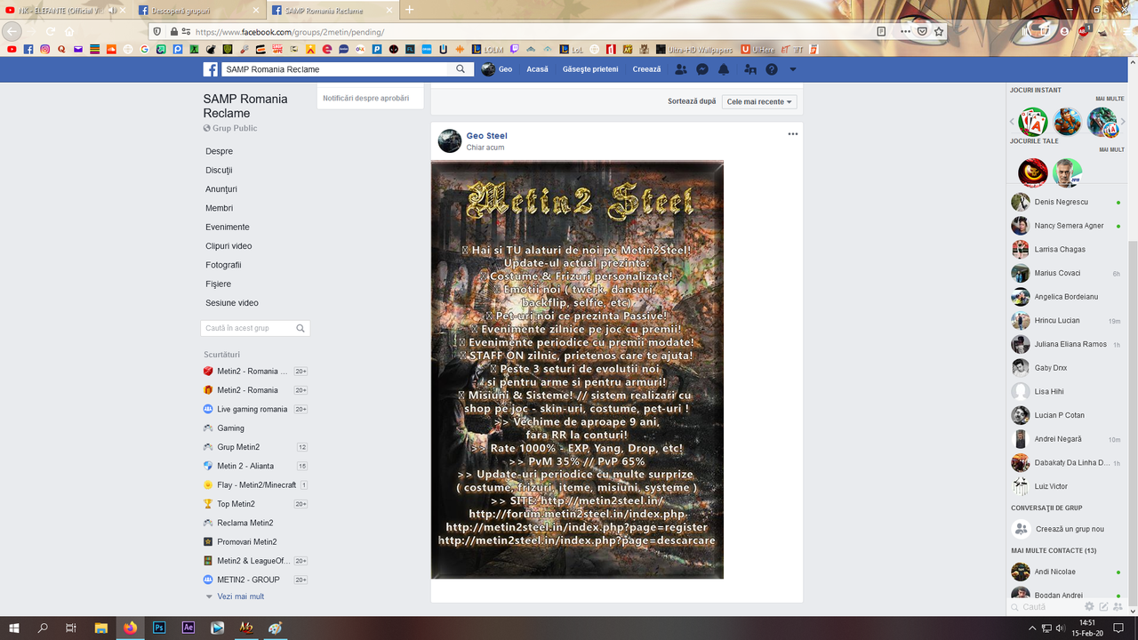Mute the audio on the NK - ELEFANTE tab

coord(112,10)
